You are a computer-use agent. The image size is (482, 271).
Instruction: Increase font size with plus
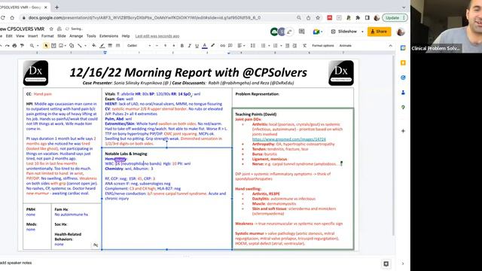click(x=174, y=46)
